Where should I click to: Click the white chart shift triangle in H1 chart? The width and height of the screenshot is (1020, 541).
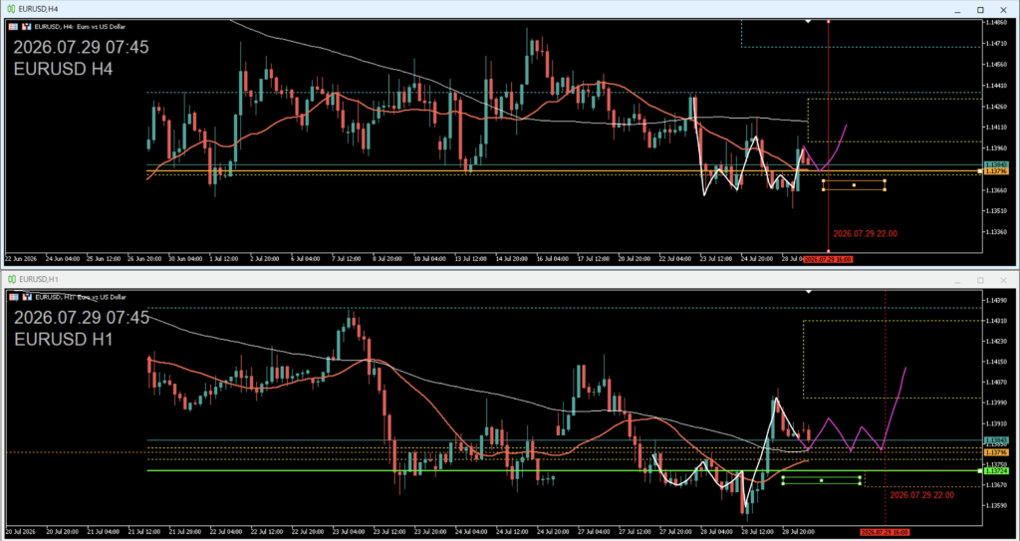(x=808, y=292)
